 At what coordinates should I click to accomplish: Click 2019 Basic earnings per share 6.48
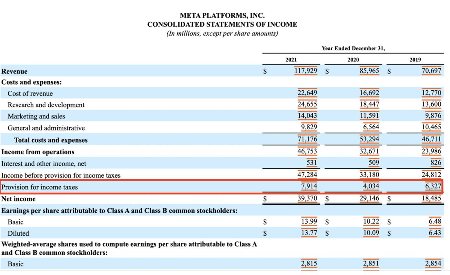435,221
